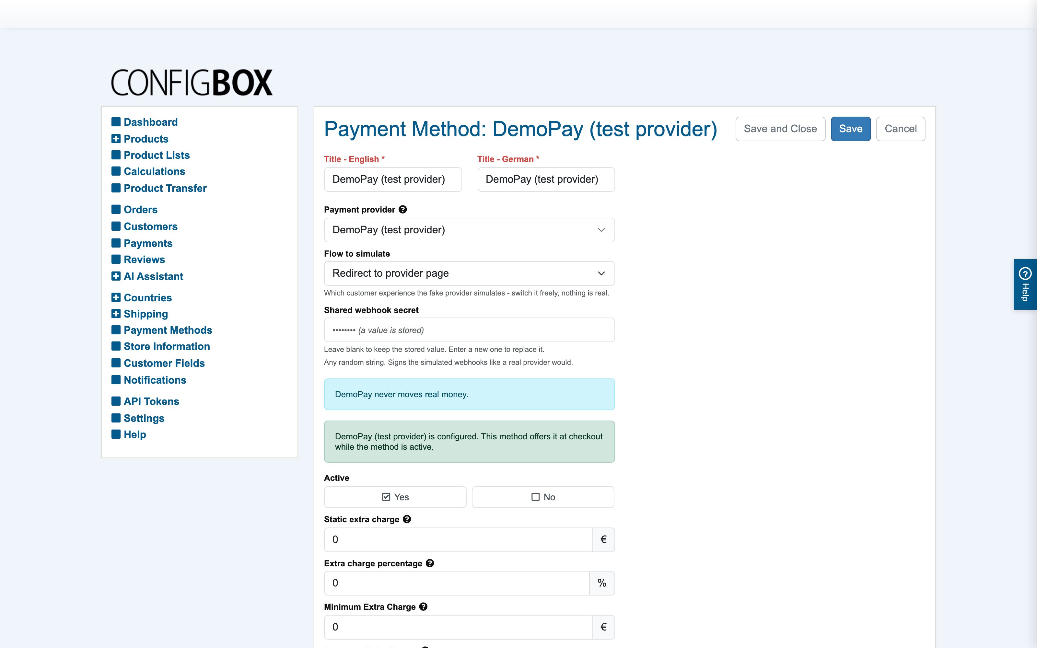Viewport: 1037px width, 648px height.
Task: Click the Minimum Extra Charge help icon
Action: 423,607
